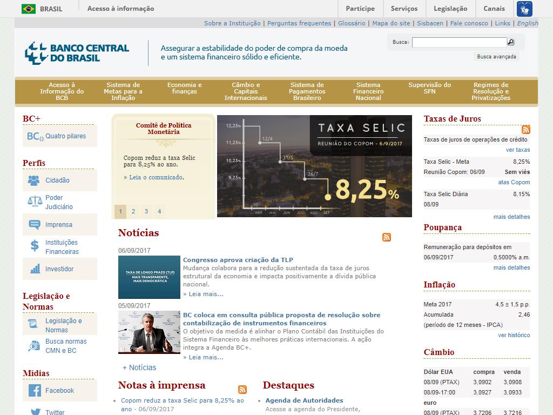The height and width of the screenshot is (415, 553).
Task: Click the Busca normas magnifier icon
Action: coord(34,346)
